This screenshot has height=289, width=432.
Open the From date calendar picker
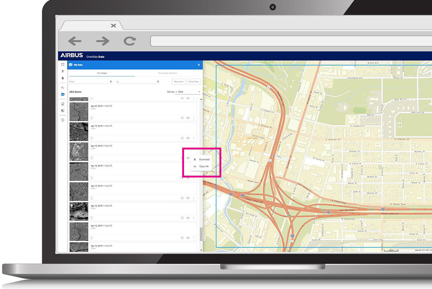coord(111,82)
